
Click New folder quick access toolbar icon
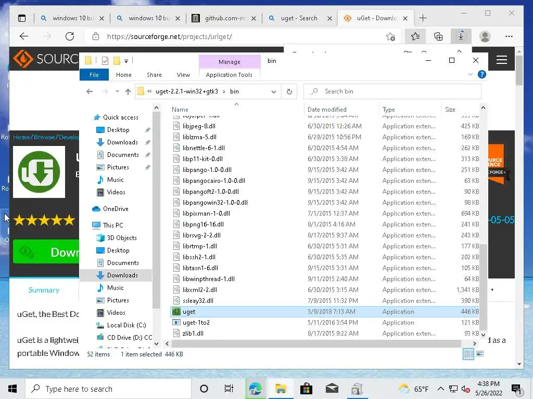pos(117,61)
